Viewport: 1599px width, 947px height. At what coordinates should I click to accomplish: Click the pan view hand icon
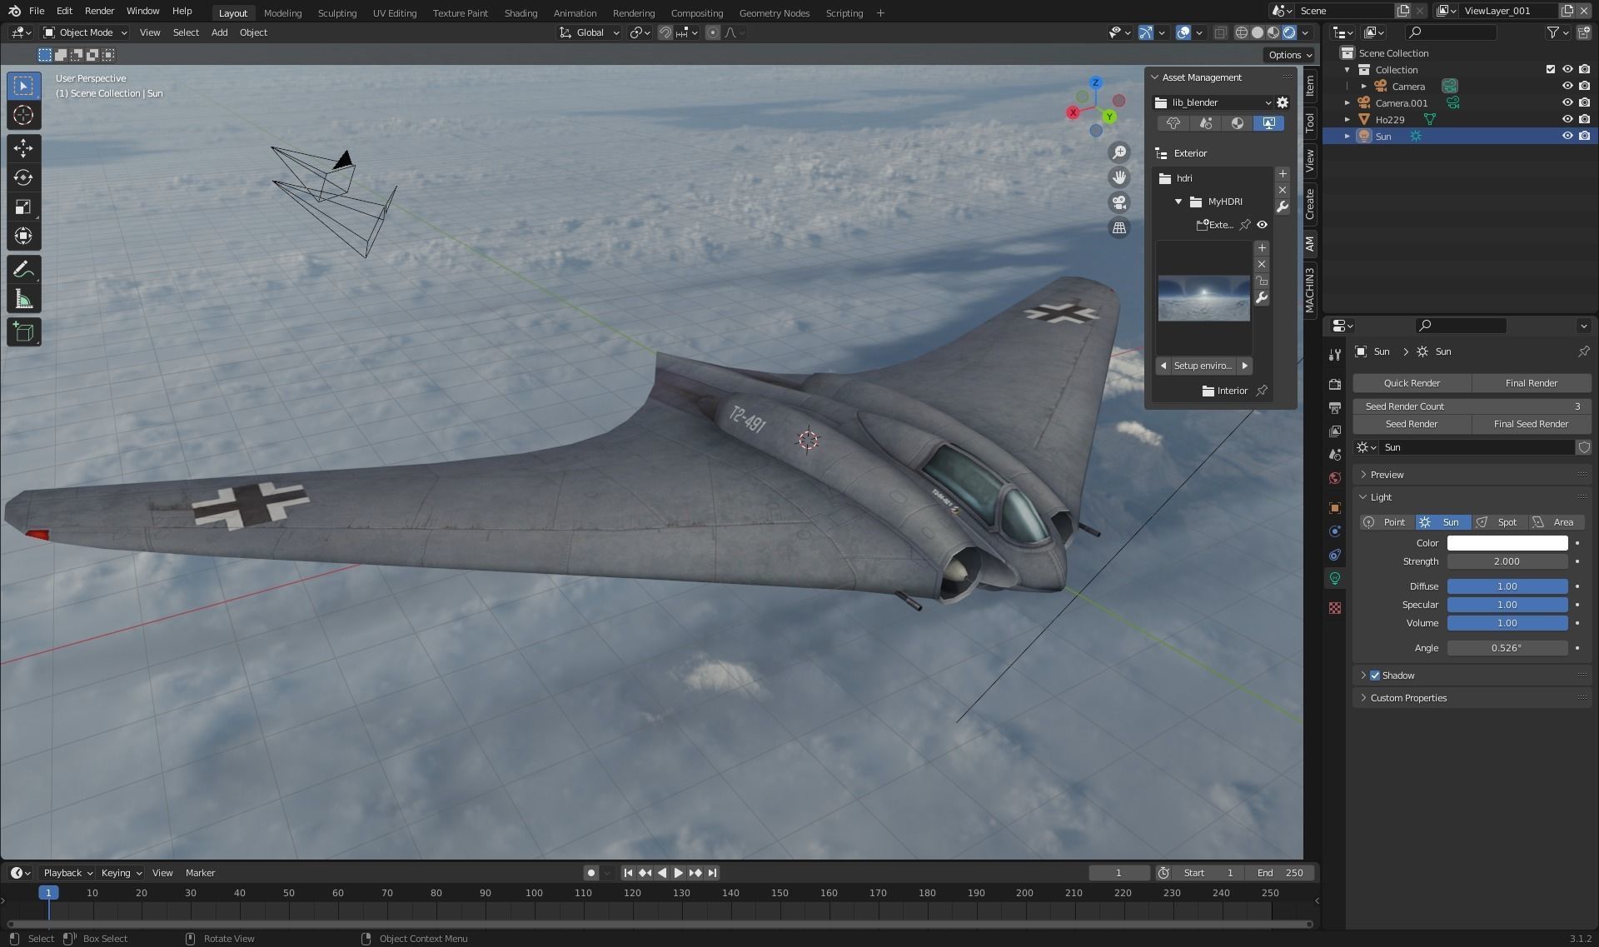[x=1119, y=177]
